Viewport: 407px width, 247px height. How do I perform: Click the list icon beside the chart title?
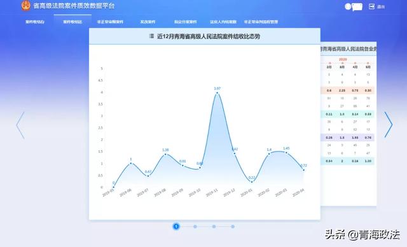click(x=151, y=36)
